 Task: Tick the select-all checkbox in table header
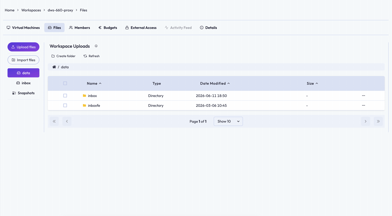[65, 83]
